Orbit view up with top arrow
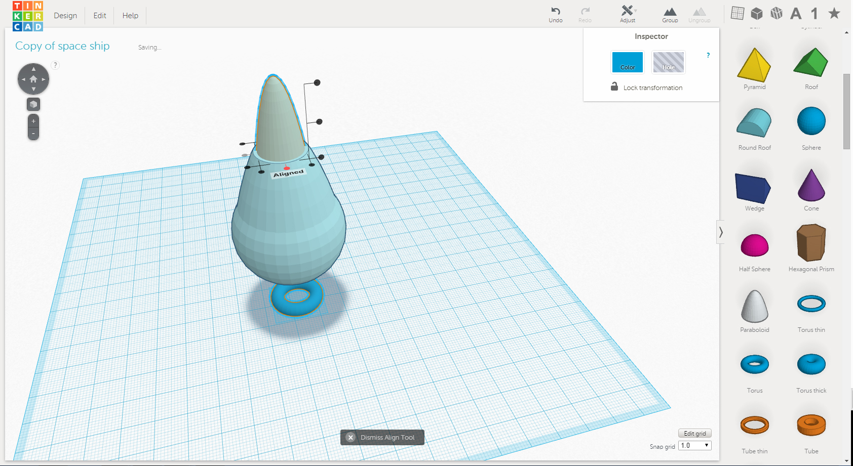Image resolution: width=853 pixels, height=466 pixels. tap(33, 69)
